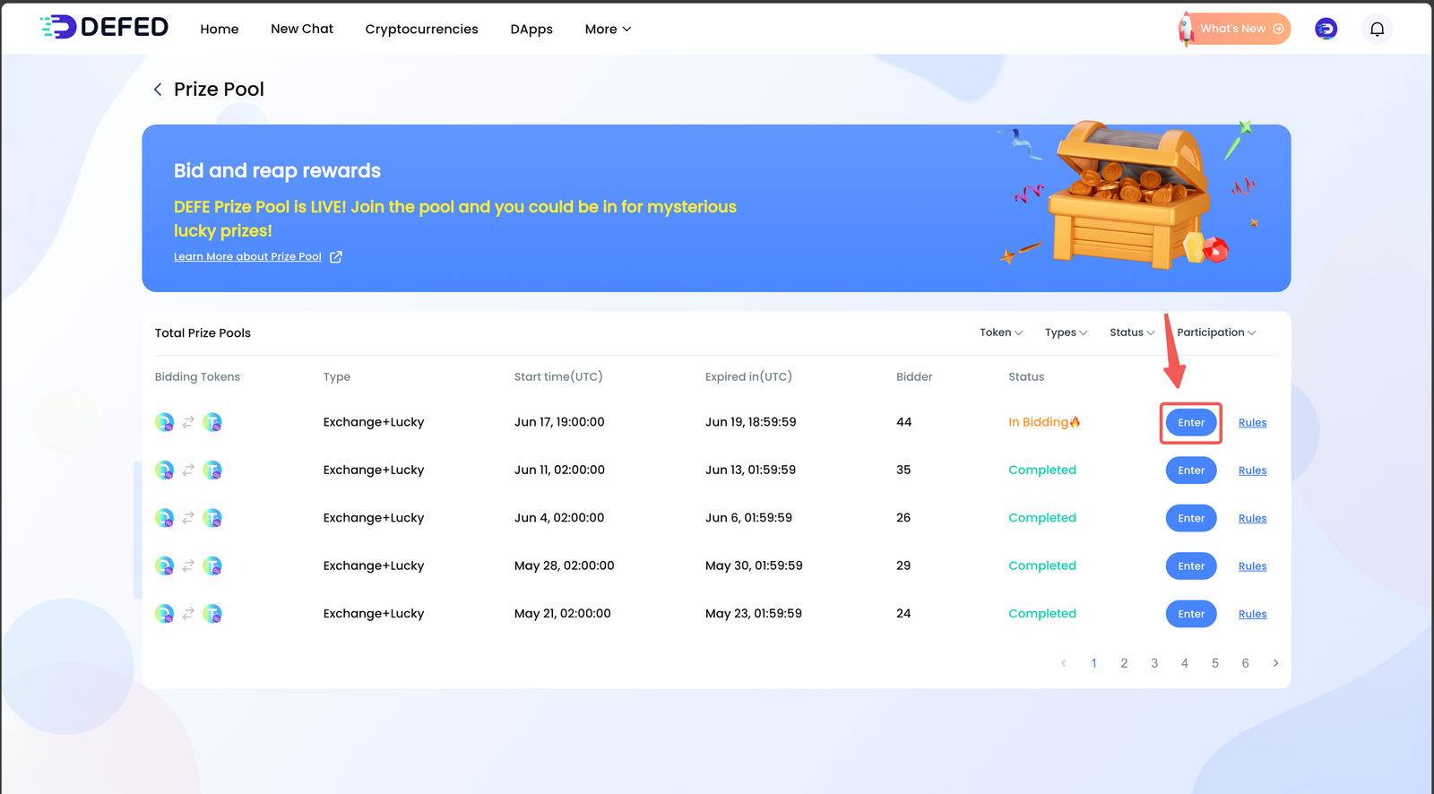The image size is (1434, 794).
Task: Click Enter for the In Bidding pool
Action: pyautogui.click(x=1191, y=422)
